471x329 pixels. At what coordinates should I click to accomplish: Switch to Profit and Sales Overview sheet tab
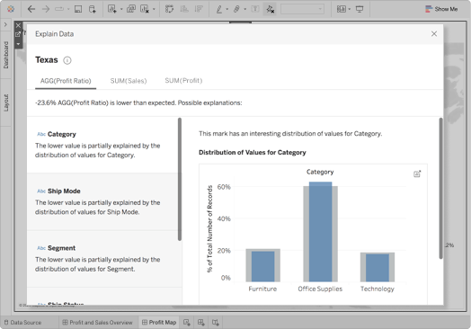tap(98, 323)
